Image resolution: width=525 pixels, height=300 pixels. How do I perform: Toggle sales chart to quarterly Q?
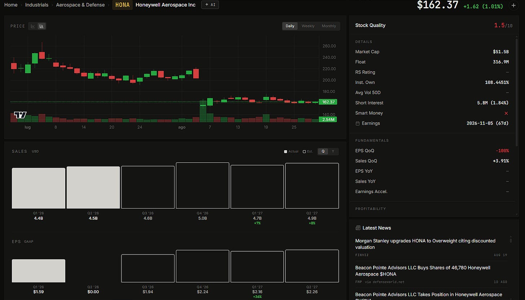[323, 151]
